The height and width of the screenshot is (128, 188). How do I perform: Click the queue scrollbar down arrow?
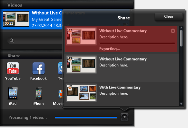point(181,104)
